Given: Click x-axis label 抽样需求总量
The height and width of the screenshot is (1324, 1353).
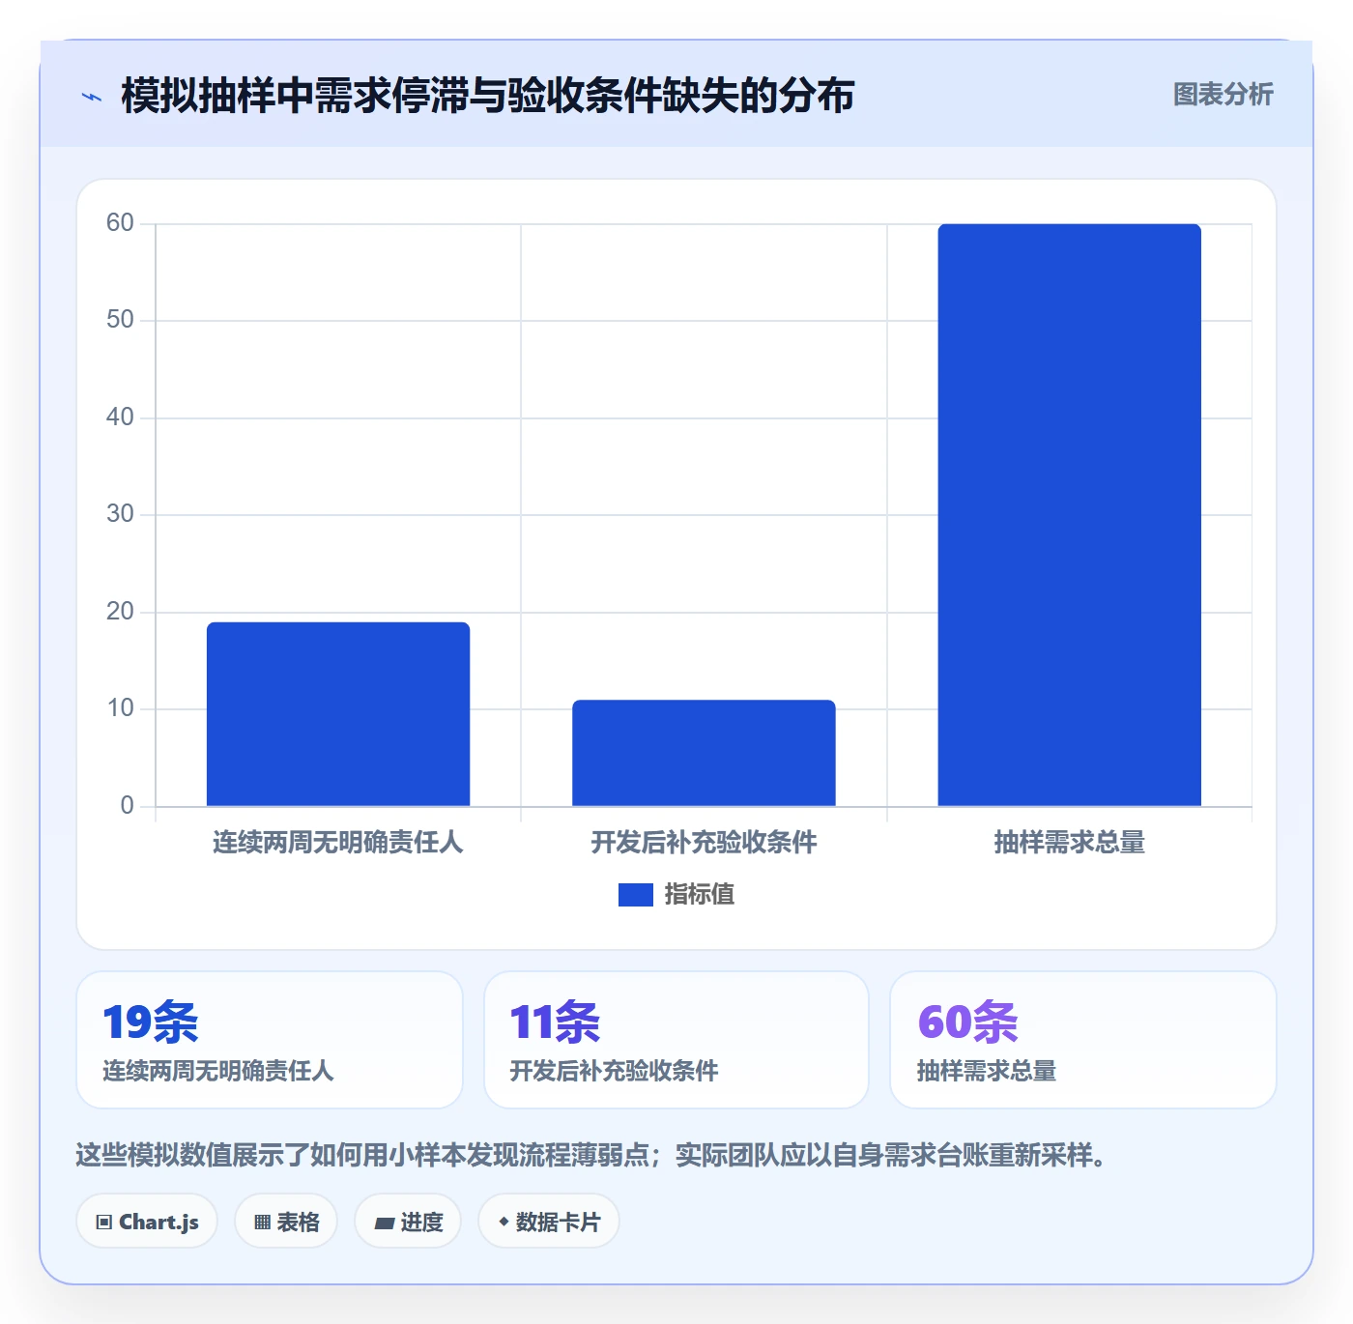Looking at the screenshot, I should pos(1070,843).
